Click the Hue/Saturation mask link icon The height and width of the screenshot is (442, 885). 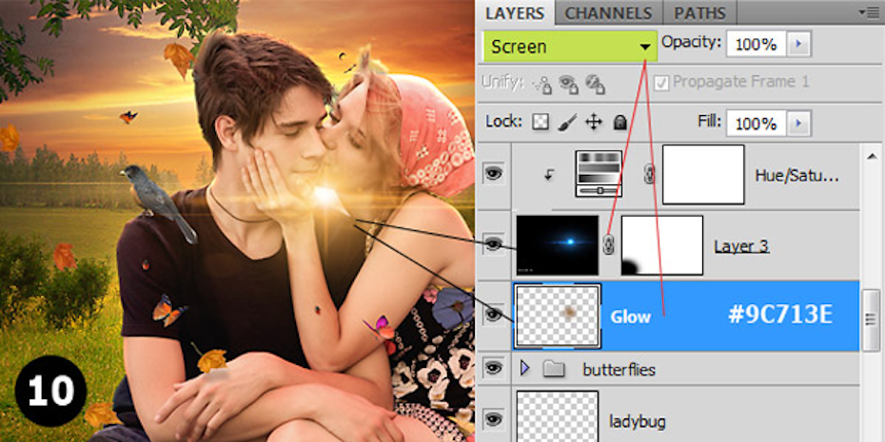click(x=648, y=175)
